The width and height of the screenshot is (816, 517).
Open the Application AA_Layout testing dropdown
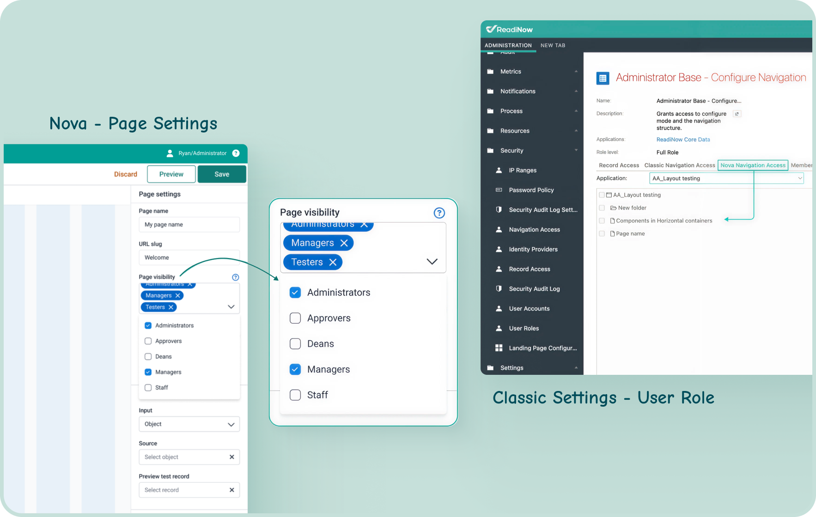(726, 178)
